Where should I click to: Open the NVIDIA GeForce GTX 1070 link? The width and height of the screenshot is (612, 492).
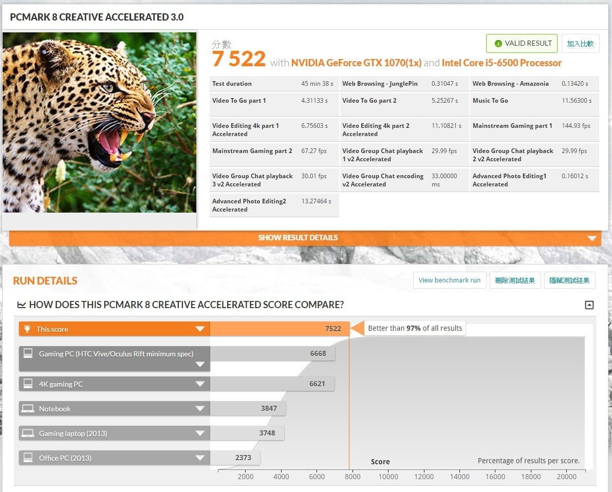(356, 63)
